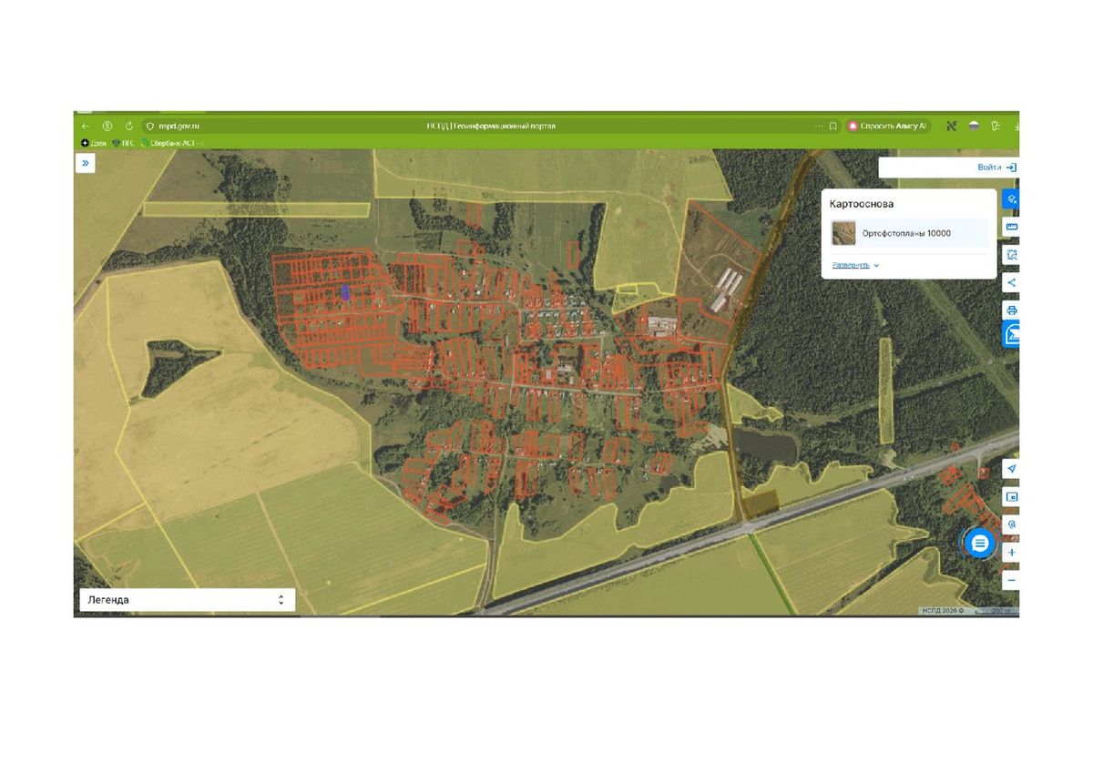Open the browser extensions icon

pyautogui.click(x=996, y=126)
